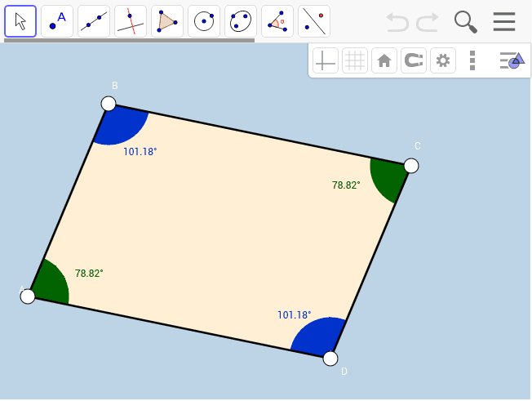This screenshot has width=532, height=401.
Task: Open the point capturing magnet option
Action: pos(414,60)
